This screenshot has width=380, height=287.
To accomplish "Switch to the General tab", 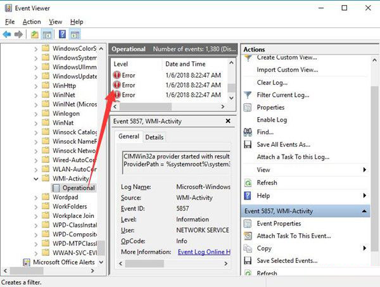I will tap(129, 136).
